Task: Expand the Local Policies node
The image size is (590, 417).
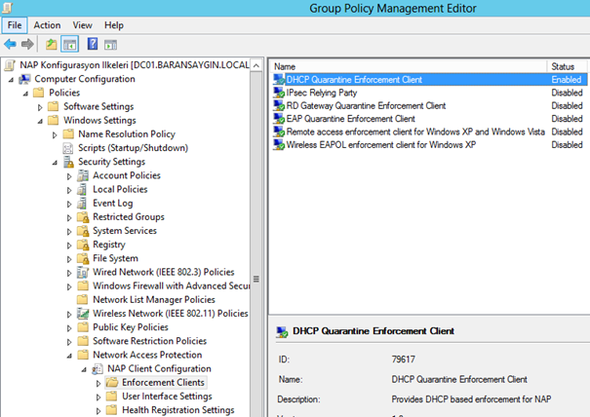Action: pyautogui.click(x=69, y=190)
